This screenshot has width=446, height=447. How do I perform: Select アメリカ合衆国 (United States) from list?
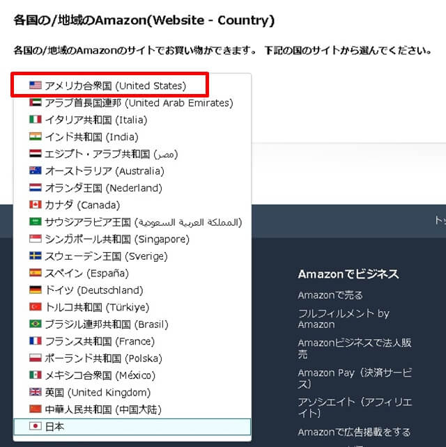(115, 86)
